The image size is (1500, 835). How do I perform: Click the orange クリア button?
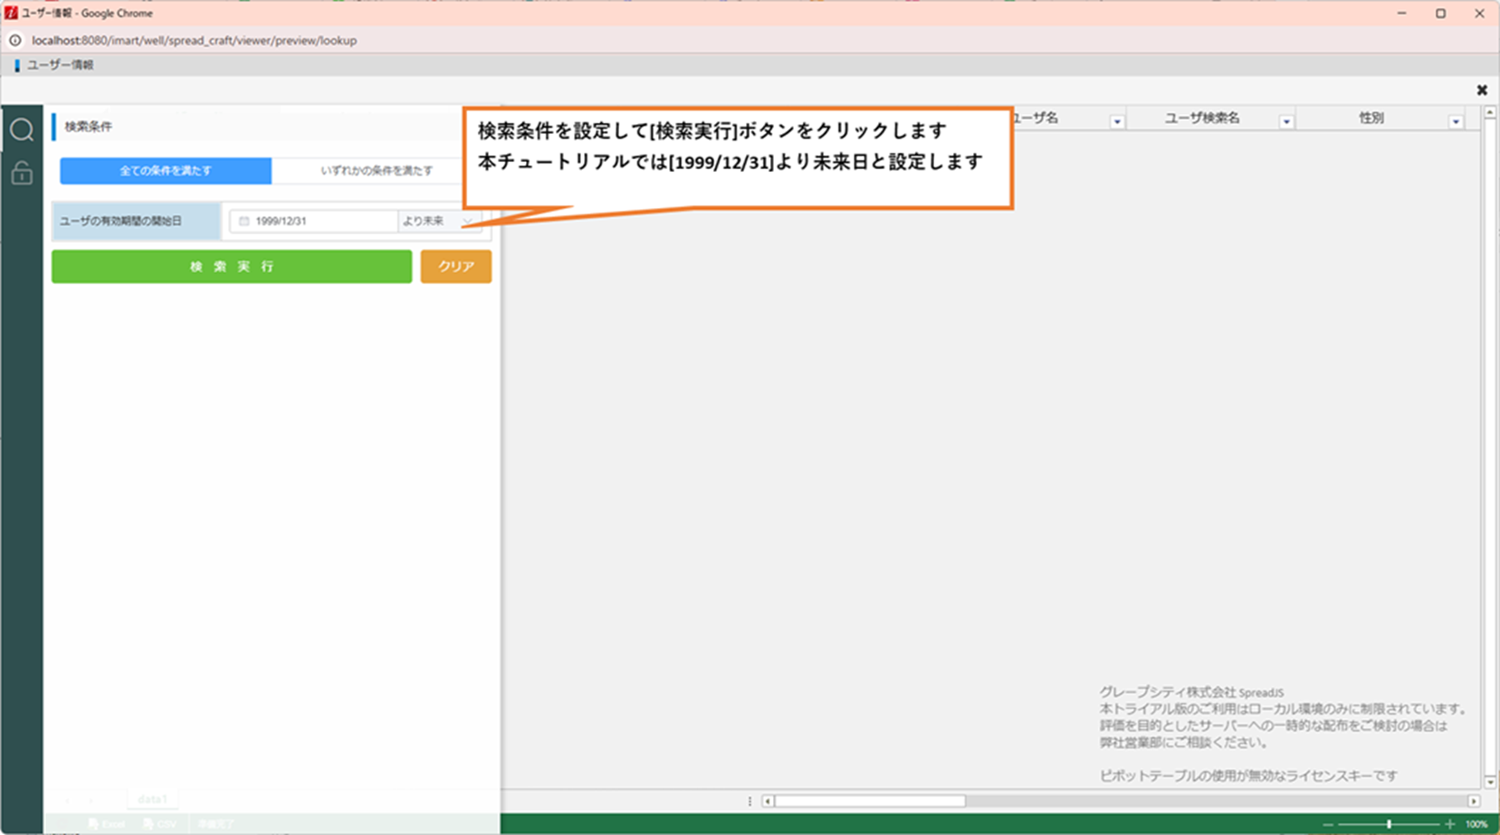click(456, 267)
